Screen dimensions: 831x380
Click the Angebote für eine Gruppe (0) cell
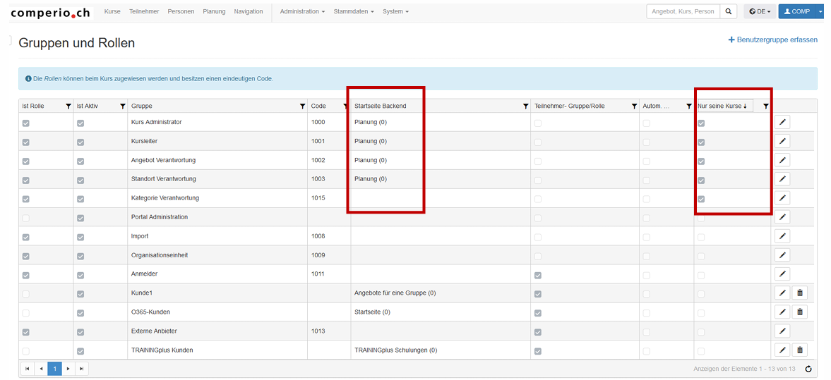tap(395, 293)
